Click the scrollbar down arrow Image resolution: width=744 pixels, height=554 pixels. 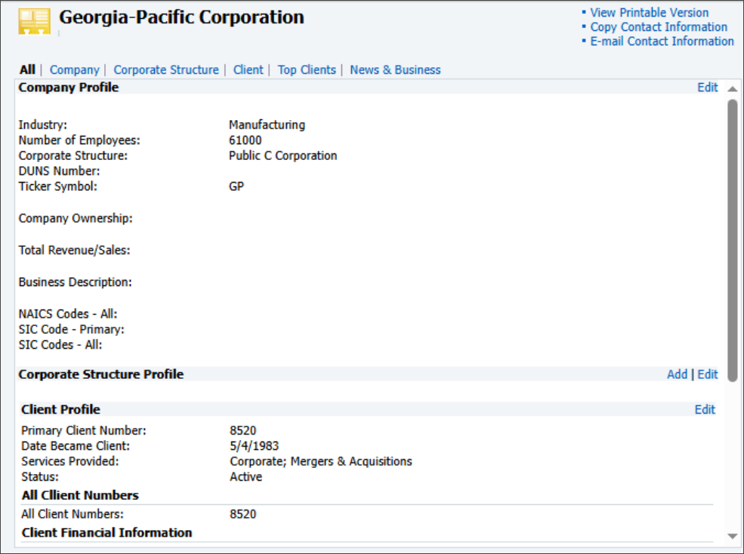pyautogui.click(x=733, y=536)
